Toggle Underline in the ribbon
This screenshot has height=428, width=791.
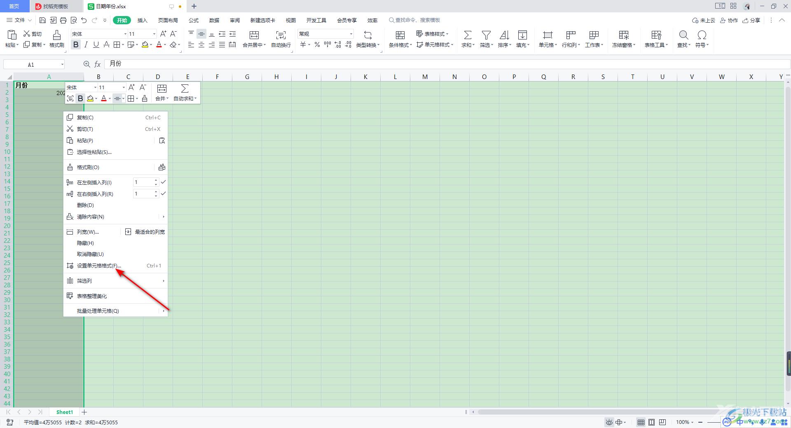[x=96, y=44]
